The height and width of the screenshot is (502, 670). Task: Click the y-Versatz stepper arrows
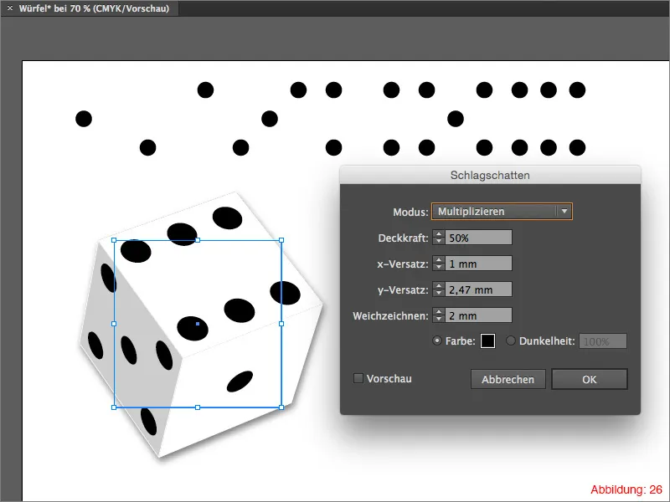pyautogui.click(x=439, y=289)
